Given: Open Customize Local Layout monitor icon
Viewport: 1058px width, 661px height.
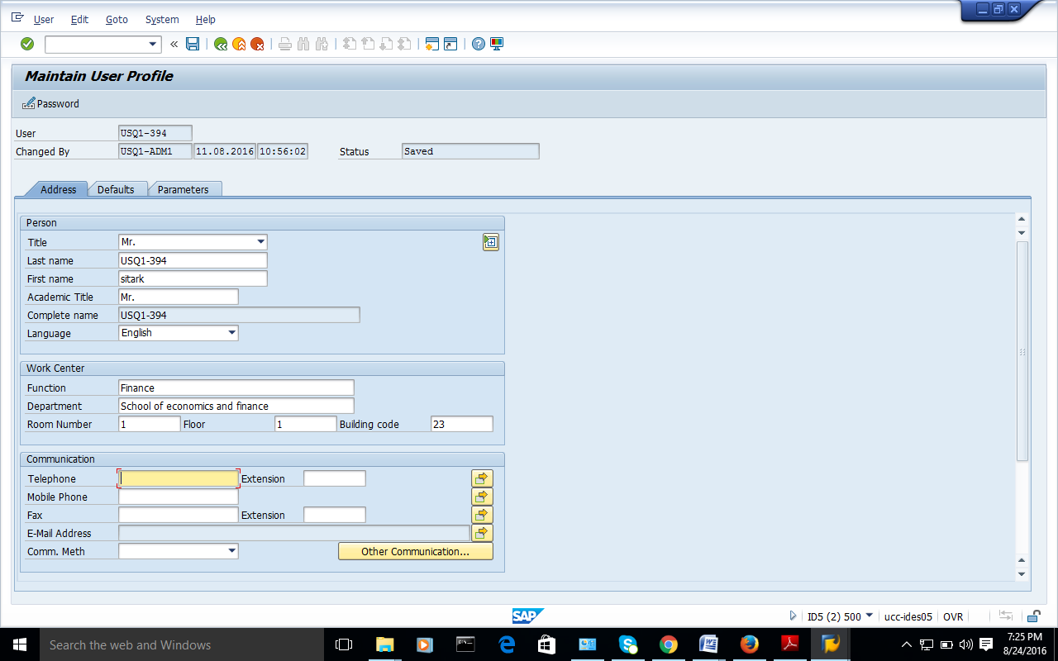Looking at the screenshot, I should (497, 44).
